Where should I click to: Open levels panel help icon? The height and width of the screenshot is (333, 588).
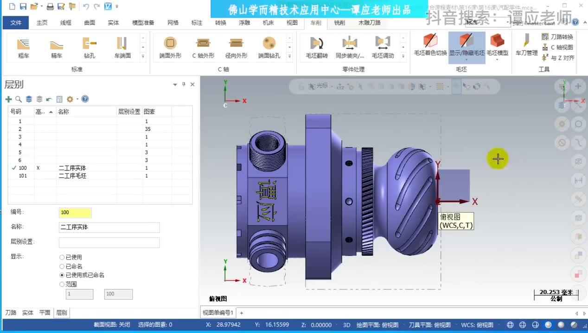pyautogui.click(x=85, y=99)
